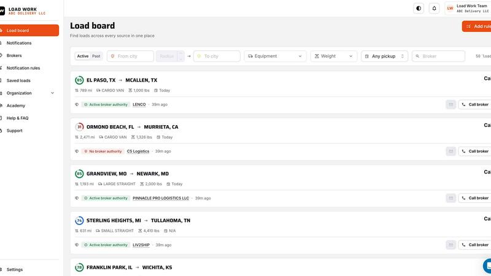Screen dimensions: 491x276
Task: Call broker for Ormond Beach load
Action: click(474, 151)
